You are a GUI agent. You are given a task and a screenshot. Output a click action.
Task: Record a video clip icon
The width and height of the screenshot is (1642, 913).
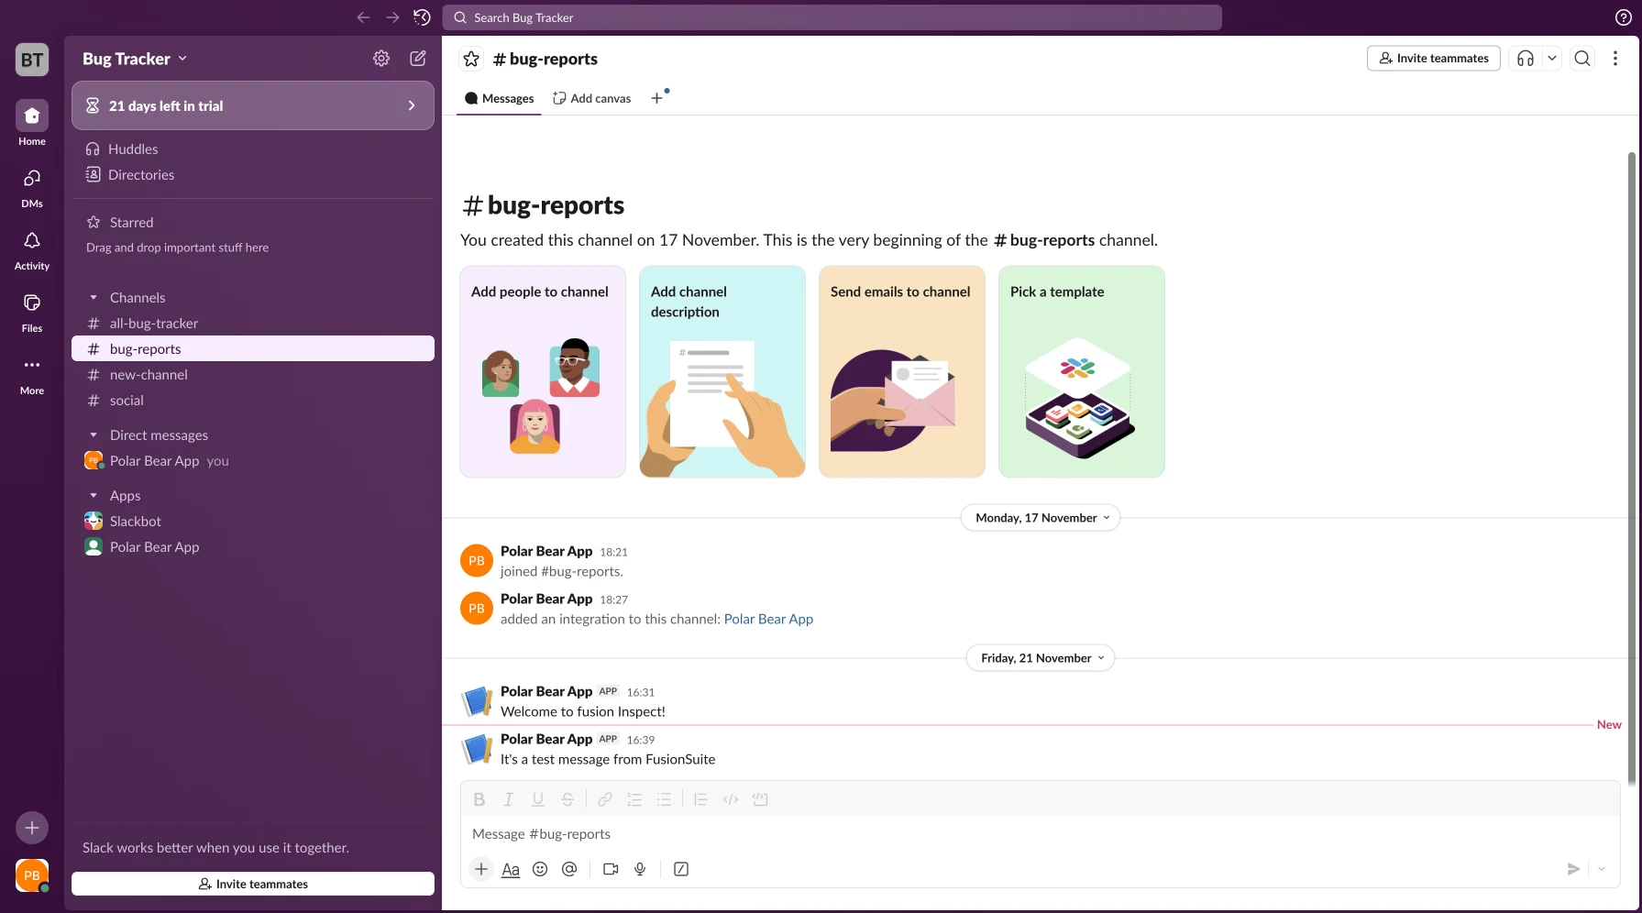[611, 869]
